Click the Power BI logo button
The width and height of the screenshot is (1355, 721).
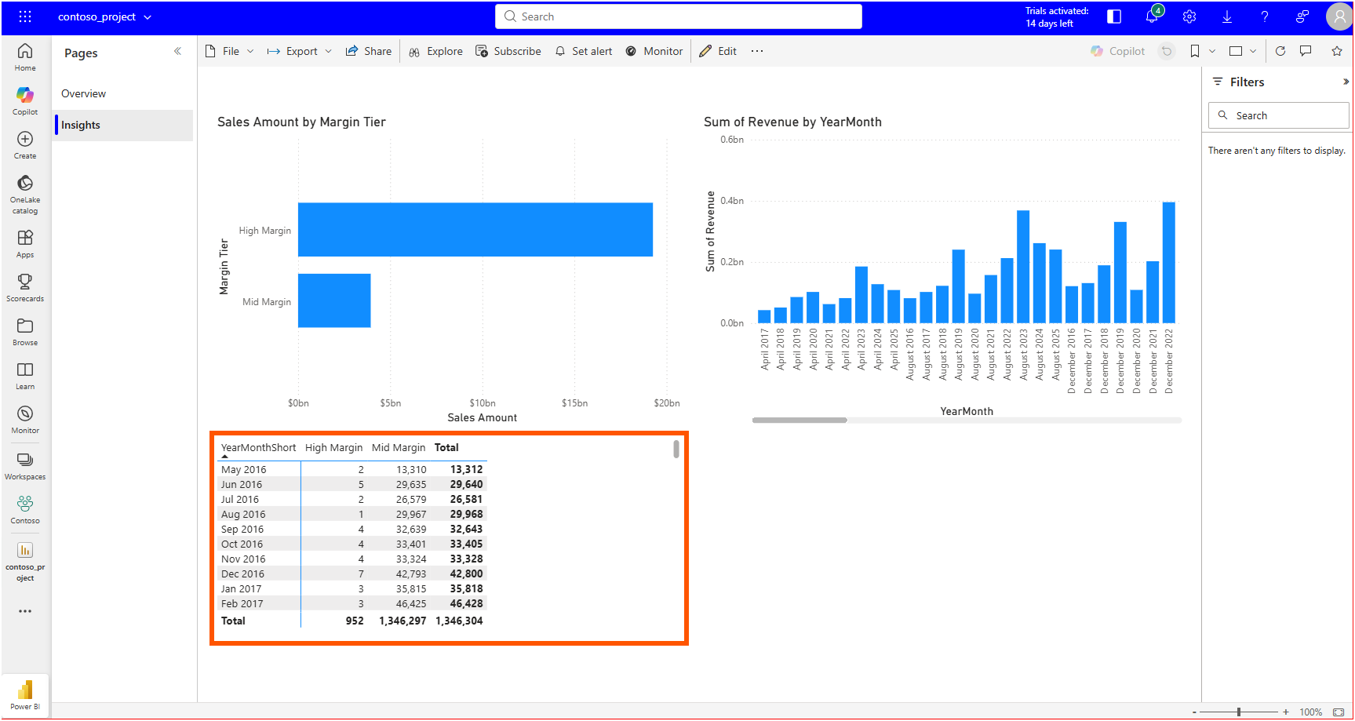25,695
